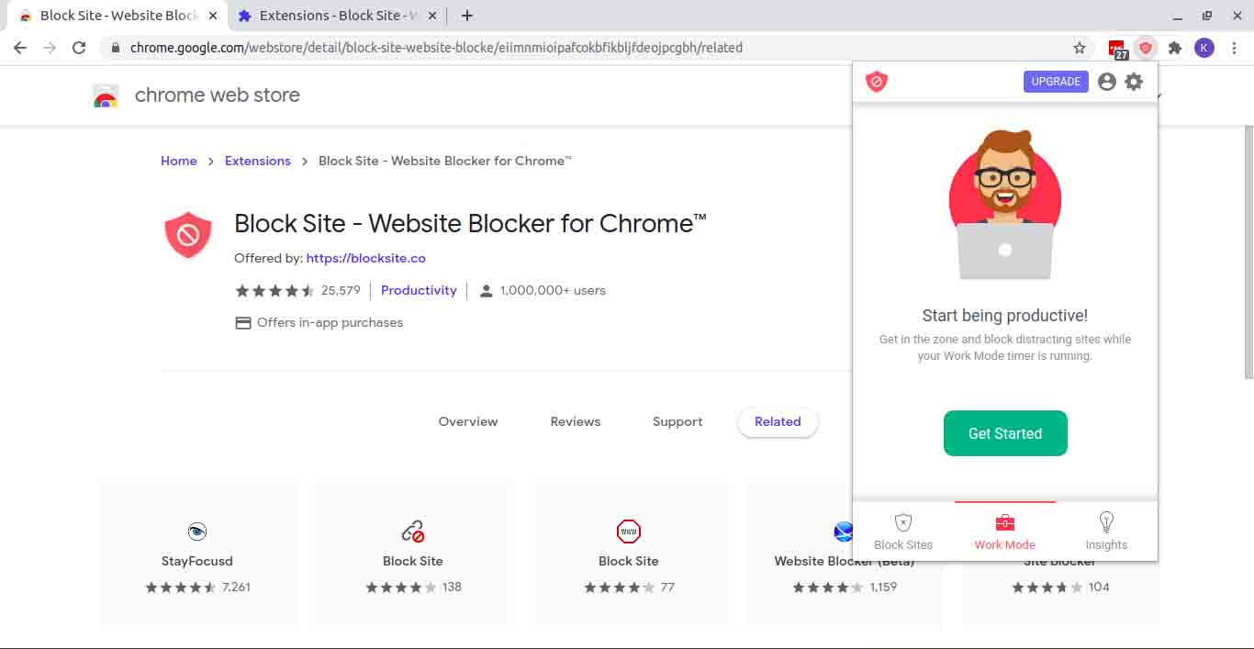The width and height of the screenshot is (1254, 649).
Task: Open a new tab with the plus button
Action: (x=467, y=16)
